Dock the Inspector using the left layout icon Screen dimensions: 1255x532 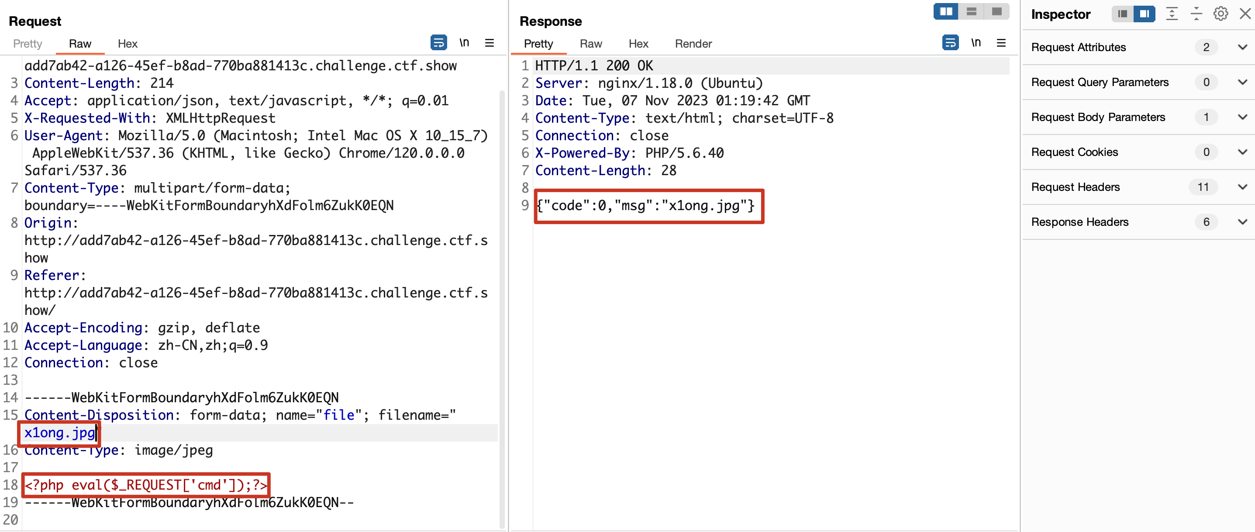coord(1123,14)
